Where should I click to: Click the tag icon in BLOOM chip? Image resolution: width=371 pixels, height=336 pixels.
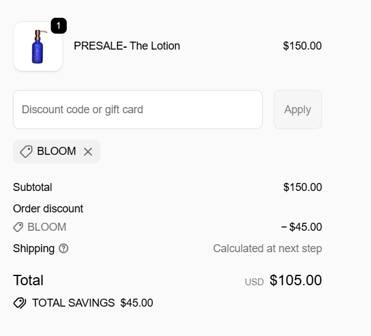pyautogui.click(x=26, y=152)
